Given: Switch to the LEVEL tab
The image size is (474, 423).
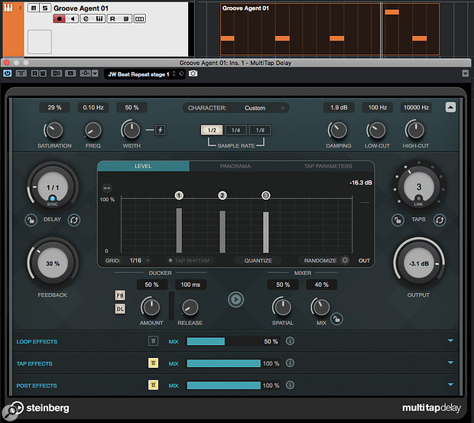Looking at the screenshot, I should tap(143, 166).
